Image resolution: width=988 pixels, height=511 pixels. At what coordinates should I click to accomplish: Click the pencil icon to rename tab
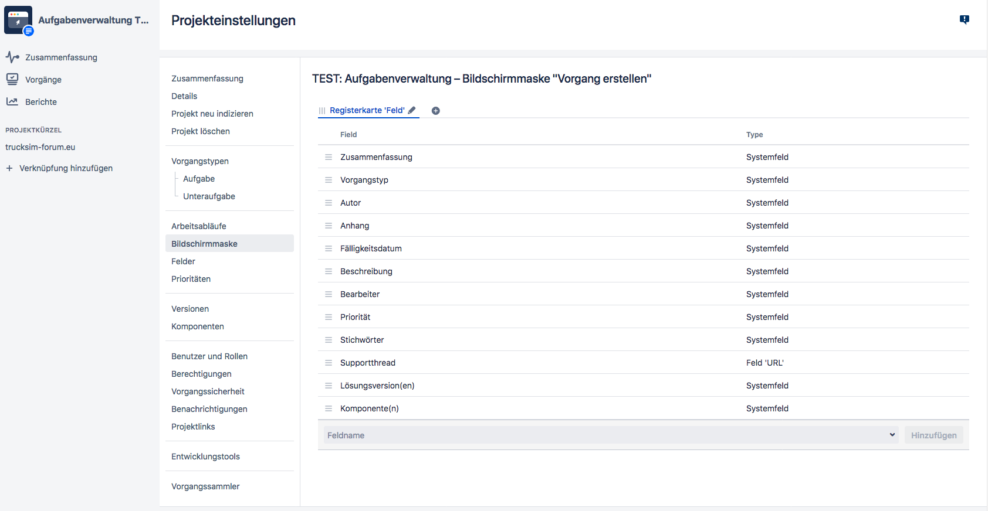(412, 110)
